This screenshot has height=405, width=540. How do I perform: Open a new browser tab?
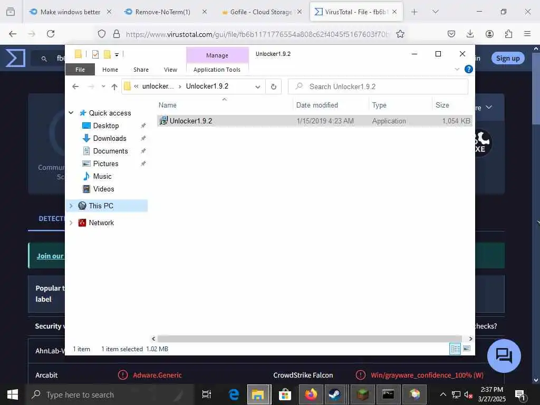[x=414, y=12]
